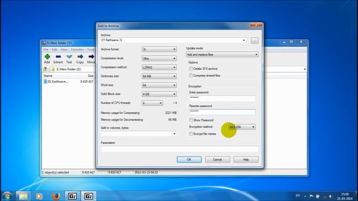
Task: Click the Copy toolbar icon
Action: tap(80, 59)
